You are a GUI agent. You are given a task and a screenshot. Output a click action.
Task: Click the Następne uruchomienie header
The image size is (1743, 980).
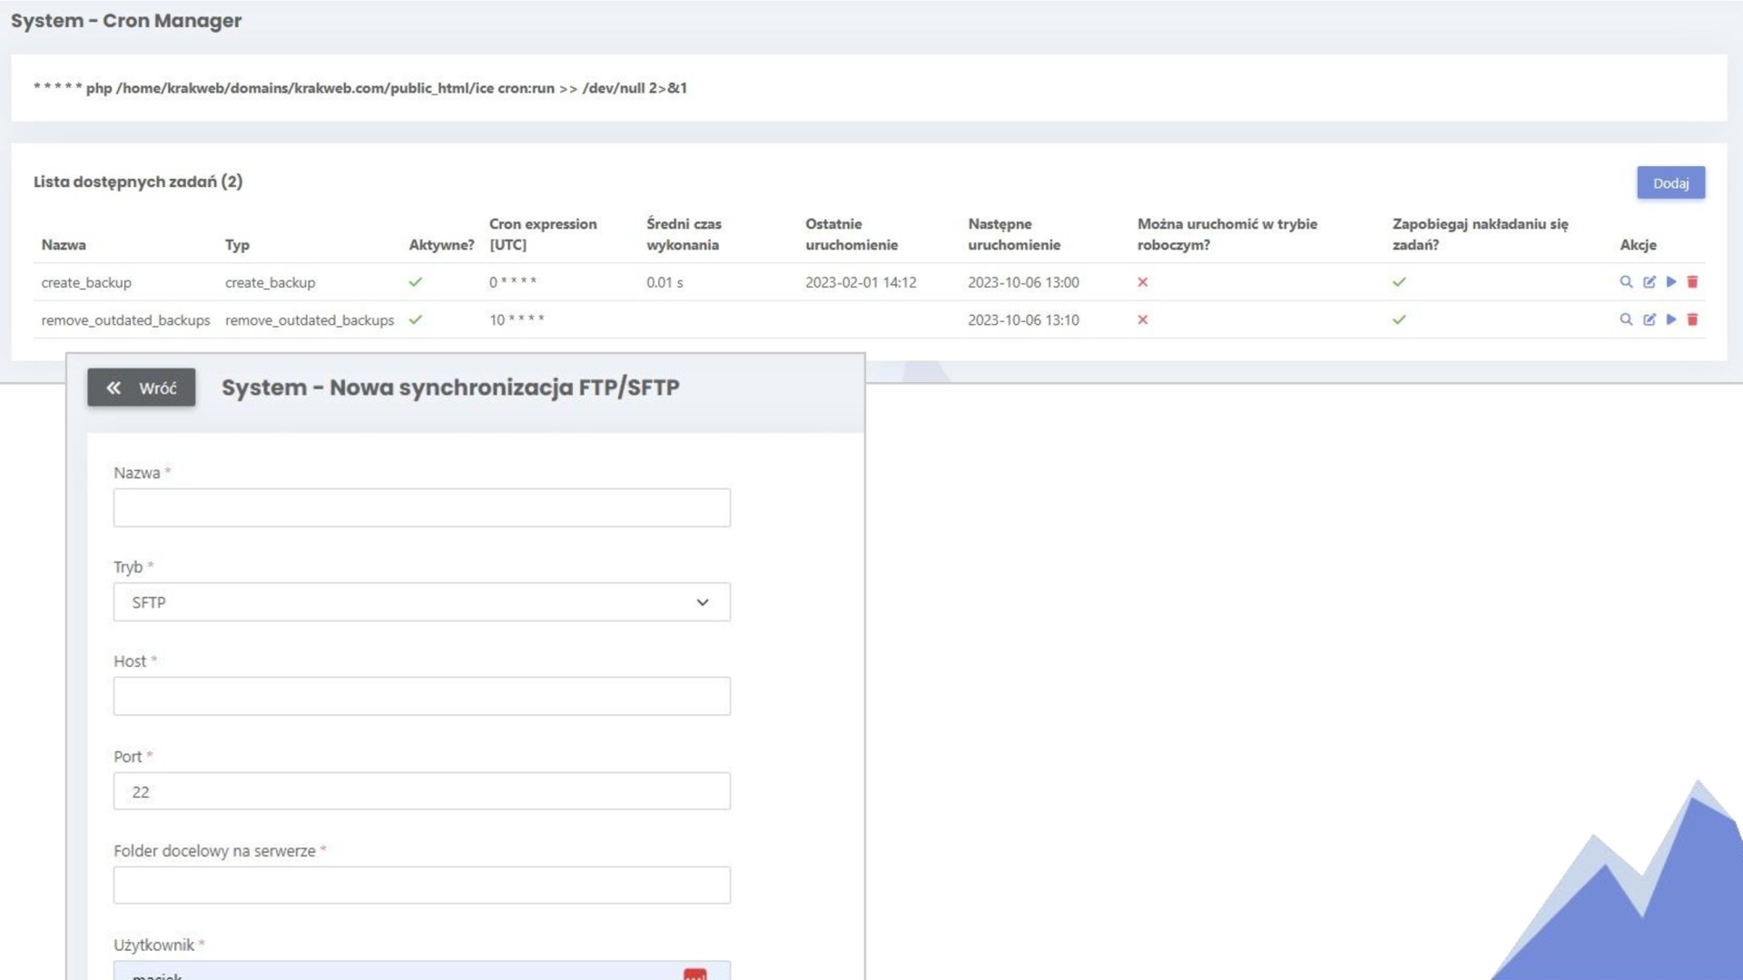tap(1014, 234)
